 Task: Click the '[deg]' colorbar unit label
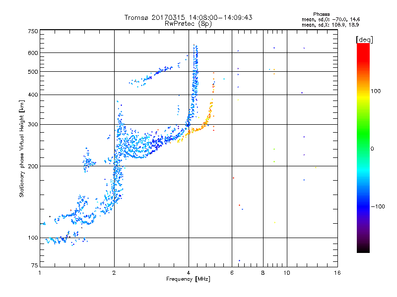pyautogui.click(x=364, y=40)
